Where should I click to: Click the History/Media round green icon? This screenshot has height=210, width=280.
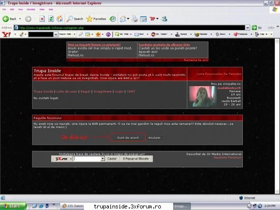(113, 19)
